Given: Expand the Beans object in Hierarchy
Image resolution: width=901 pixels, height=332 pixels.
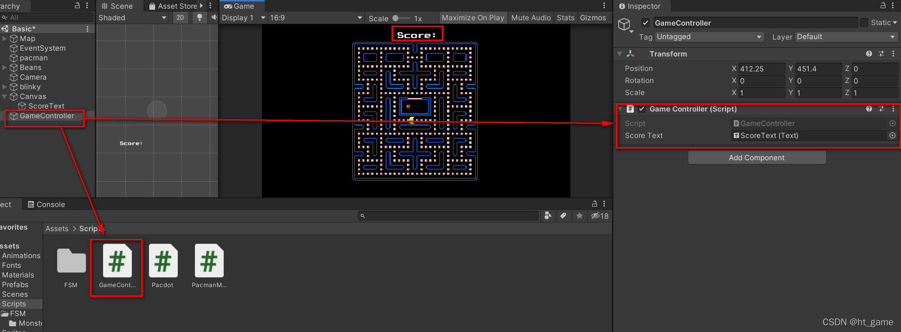Looking at the screenshot, I should coord(5,68).
